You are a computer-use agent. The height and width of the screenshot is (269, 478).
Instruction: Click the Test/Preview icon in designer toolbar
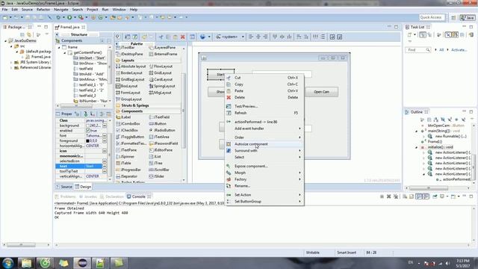tap(193, 37)
